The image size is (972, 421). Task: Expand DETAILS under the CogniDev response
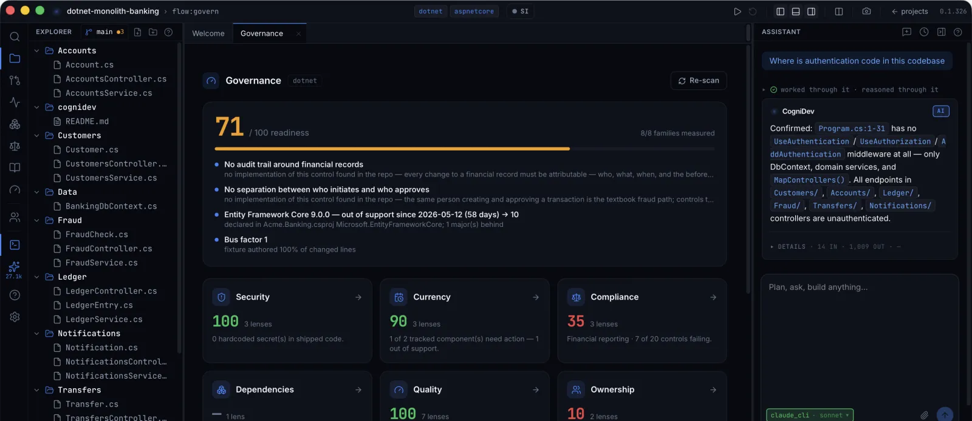click(788, 247)
